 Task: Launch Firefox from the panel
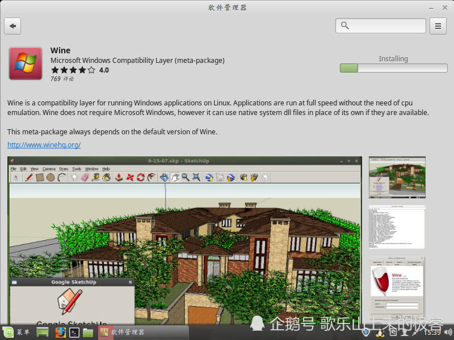point(60,332)
